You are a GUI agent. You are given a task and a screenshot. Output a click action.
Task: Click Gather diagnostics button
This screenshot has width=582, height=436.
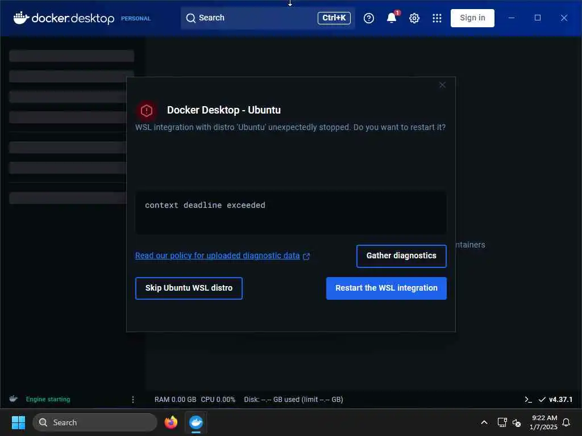tap(401, 256)
